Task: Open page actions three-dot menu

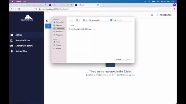Action: pyautogui.click(x=156, y=9)
